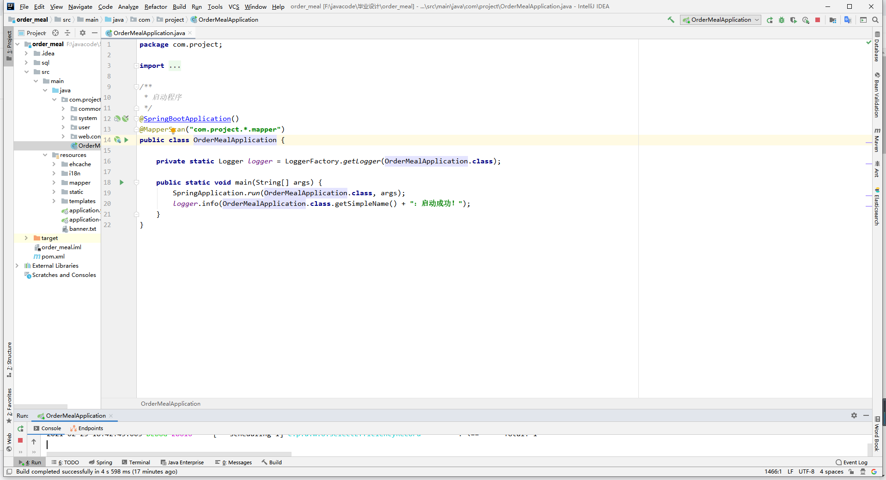The height and width of the screenshot is (480, 886).
Task: Rerun OrderMealApplication from the top toolbar
Action: pos(770,20)
